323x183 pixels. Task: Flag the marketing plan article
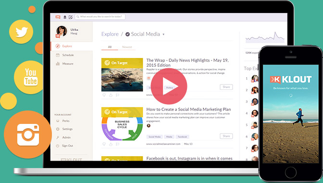(x=117, y=144)
